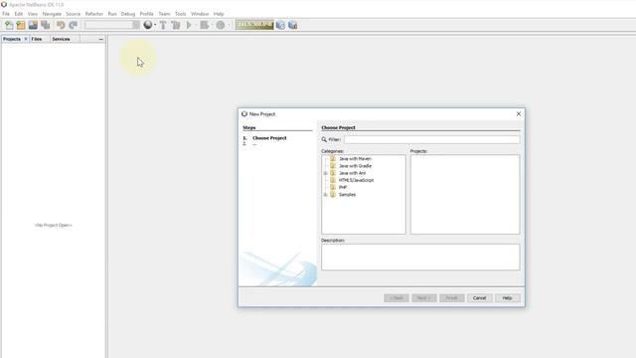
Task: Open the Debug Project dropdown arrow
Action: click(212, 25)
